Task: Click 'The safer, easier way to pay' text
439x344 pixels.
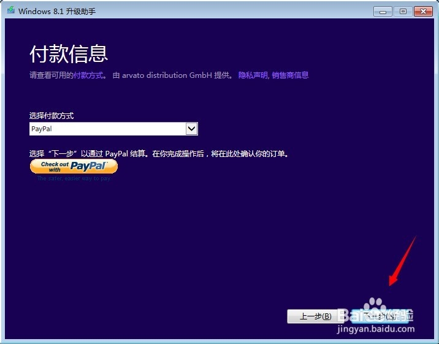Action: pyautogui.click(x=74, y=178)
